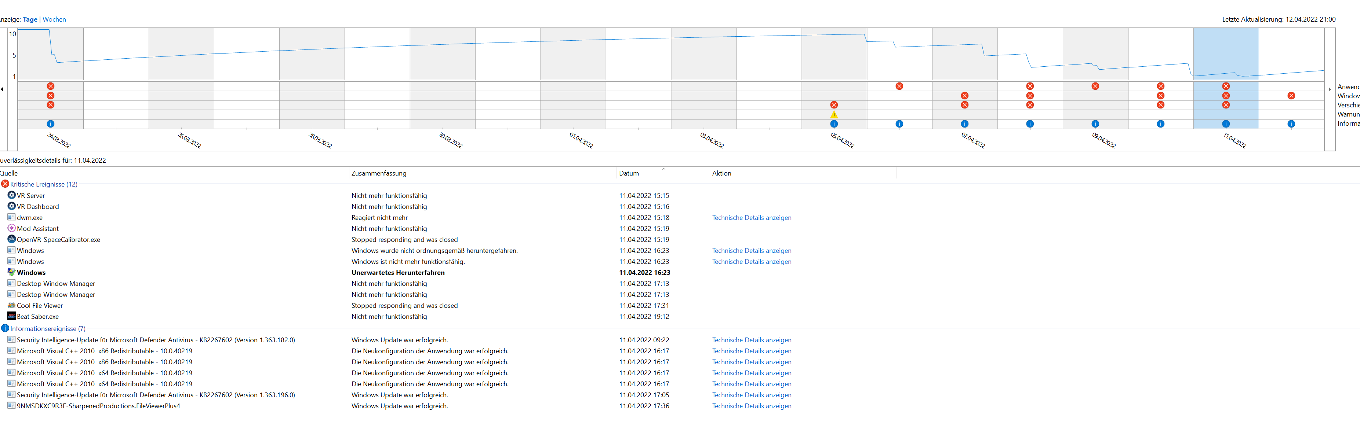Open technical details for FileViewerPlus4 update
The width and height of the screenshot is (1360, 424).
[x=751, y=406]
